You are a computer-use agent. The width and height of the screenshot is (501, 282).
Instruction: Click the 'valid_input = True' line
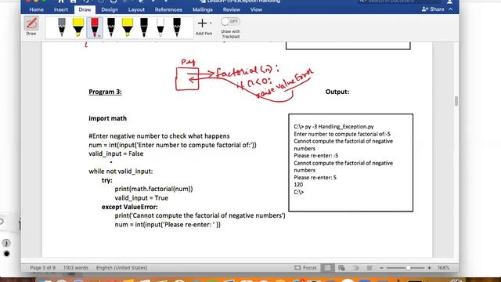[141, 198]
